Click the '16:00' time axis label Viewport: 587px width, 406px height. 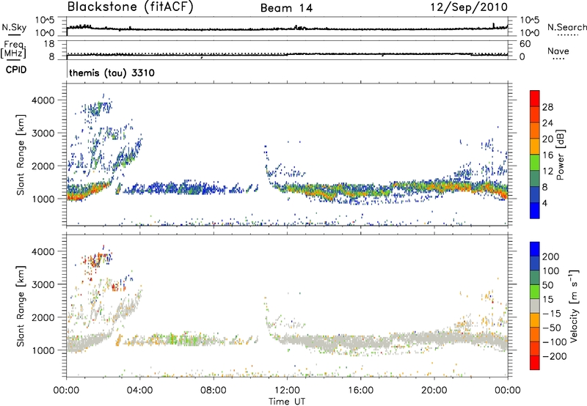[x=360, y=391]
